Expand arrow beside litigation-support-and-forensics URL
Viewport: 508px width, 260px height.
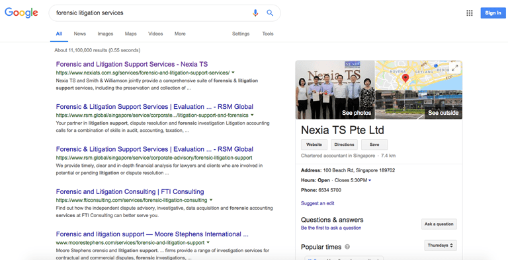point(252,115)
